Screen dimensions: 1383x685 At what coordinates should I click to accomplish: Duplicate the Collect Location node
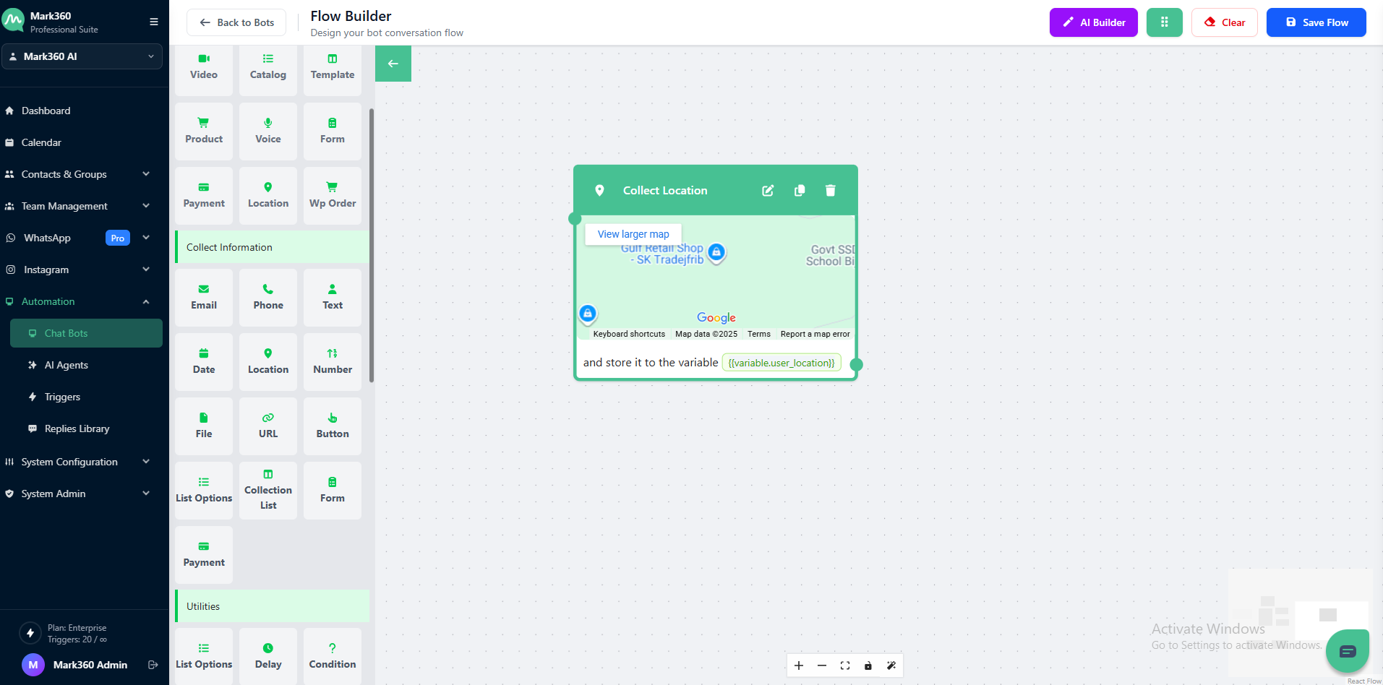800,191
